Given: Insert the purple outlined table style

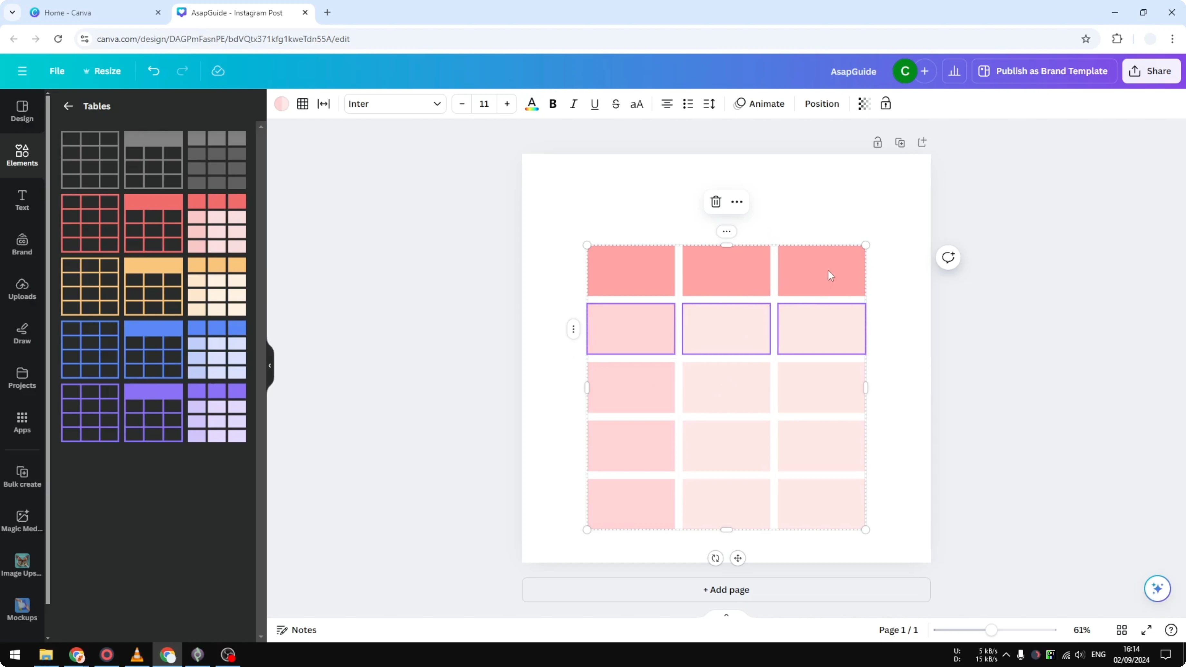Looking at the screenshot, I should pos(90,412).
